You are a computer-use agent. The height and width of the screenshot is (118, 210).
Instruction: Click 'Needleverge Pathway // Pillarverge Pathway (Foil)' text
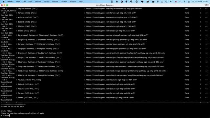pos(40,71)
